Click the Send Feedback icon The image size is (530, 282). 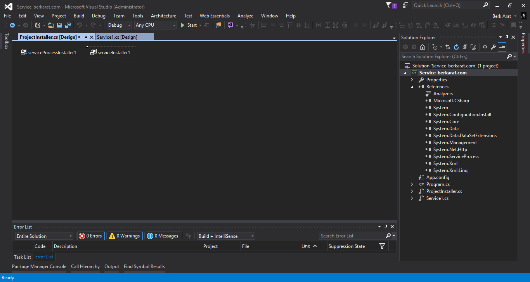click(x=405, y=5)
